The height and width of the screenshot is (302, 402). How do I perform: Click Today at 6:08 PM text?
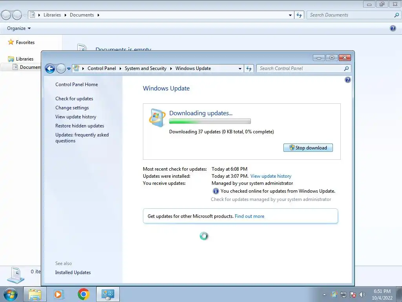click(229, 169)
